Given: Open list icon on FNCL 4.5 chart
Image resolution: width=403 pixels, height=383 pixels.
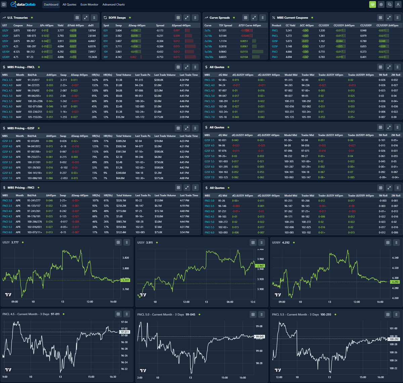Looking at the screenshot, I should [118, 314].
